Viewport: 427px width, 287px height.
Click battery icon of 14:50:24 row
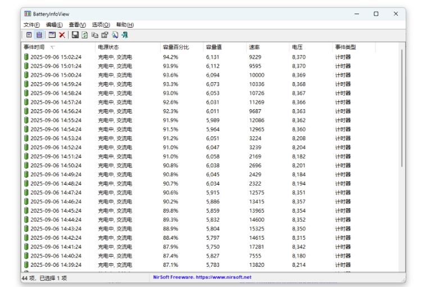click(x=26, y=165)
